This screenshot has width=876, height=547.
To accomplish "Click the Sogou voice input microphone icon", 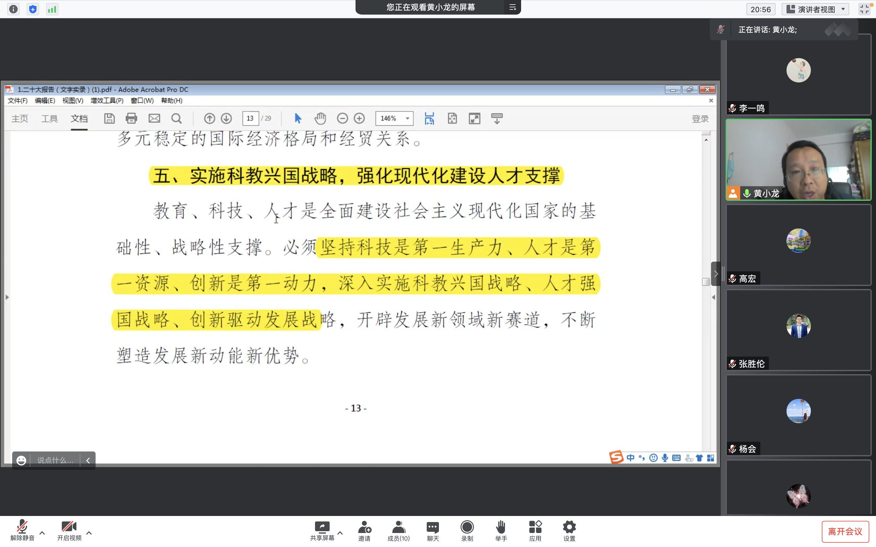I will pos(665,458).
